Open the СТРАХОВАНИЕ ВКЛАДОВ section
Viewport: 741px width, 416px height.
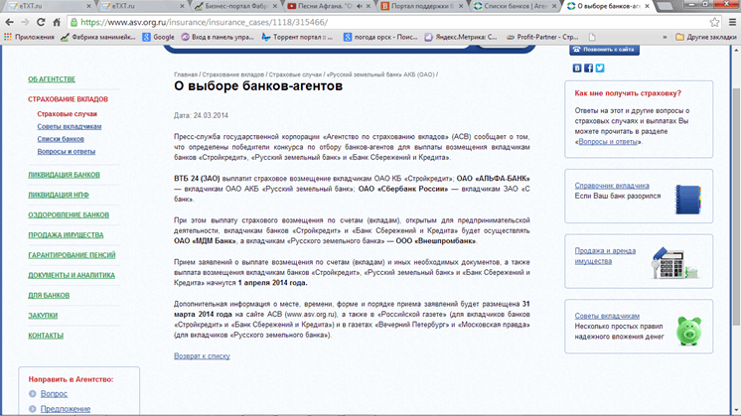pos(69,99)
